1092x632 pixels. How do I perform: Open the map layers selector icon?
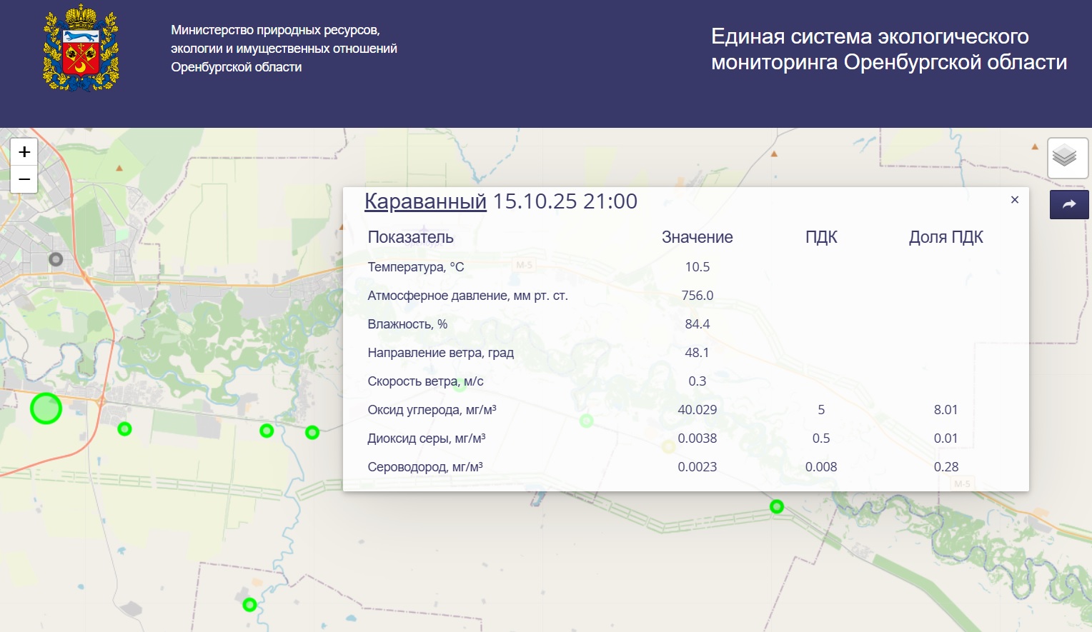point(1067,157)
